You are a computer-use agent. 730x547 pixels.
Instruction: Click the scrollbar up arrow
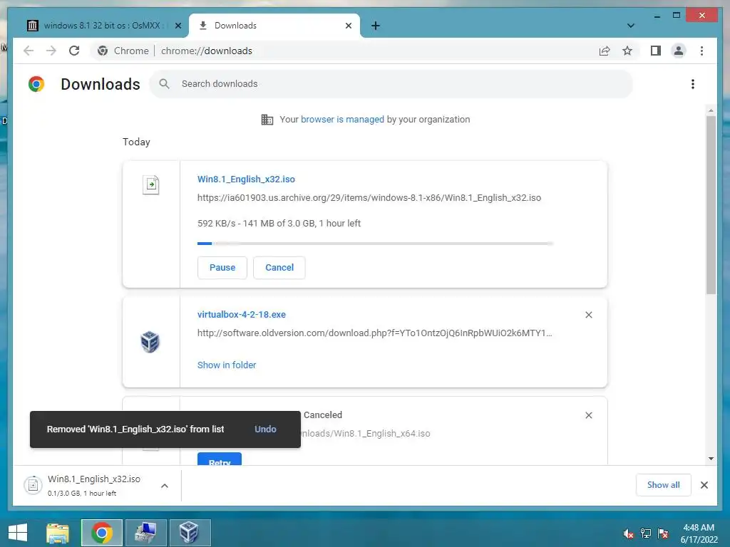coord(711,110)
